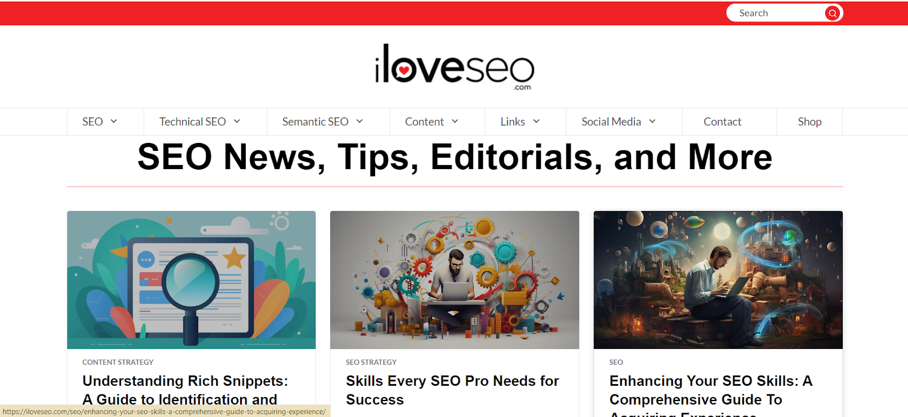The width and height of the screenshot is (908, 417).
Task: Open the iloveseo.com logo homepage link
Action: tap(455, 67)
